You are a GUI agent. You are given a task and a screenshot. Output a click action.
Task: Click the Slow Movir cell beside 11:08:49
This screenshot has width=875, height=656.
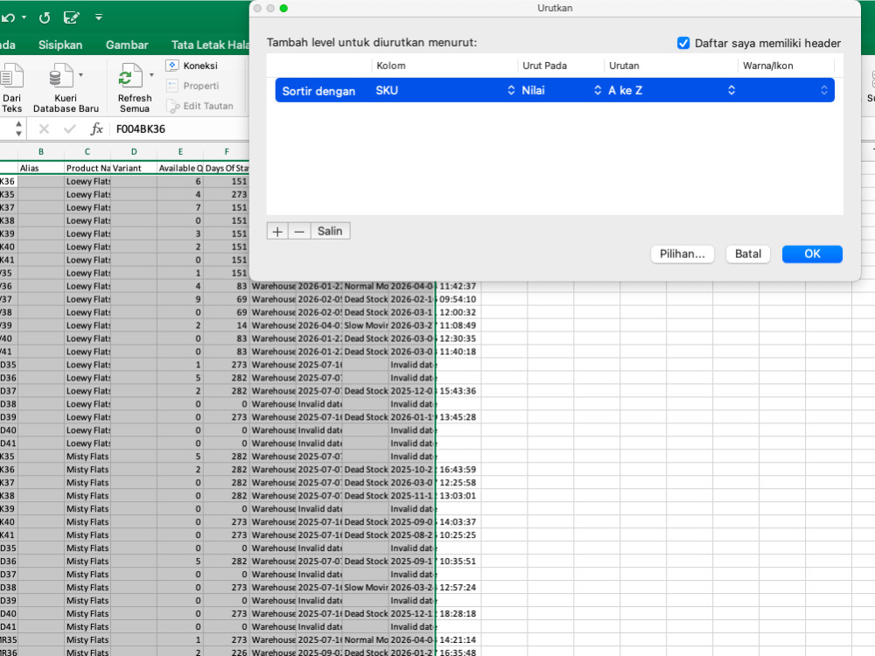tap(366, 325)
